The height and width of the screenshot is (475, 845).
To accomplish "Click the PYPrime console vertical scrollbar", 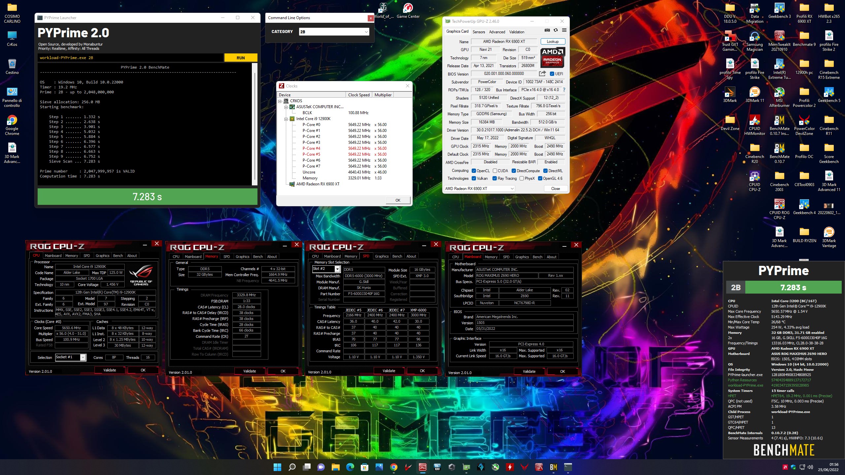I will pyautogui.click(x=254, y=124).
